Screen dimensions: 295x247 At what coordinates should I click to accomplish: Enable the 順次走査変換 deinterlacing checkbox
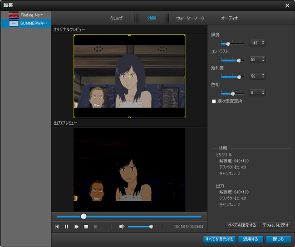214,101
